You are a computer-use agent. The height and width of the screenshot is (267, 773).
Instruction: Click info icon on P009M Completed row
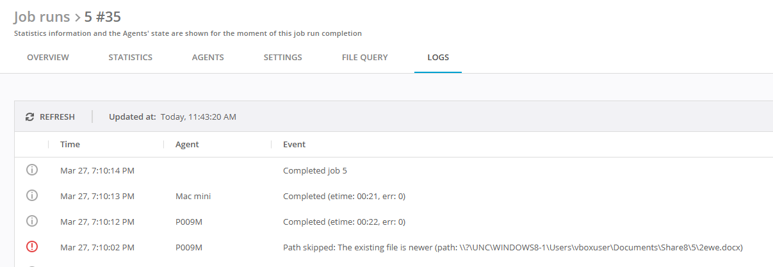32,222
